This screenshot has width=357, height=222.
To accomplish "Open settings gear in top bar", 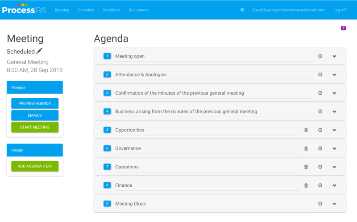I will [x=242, y=10].
